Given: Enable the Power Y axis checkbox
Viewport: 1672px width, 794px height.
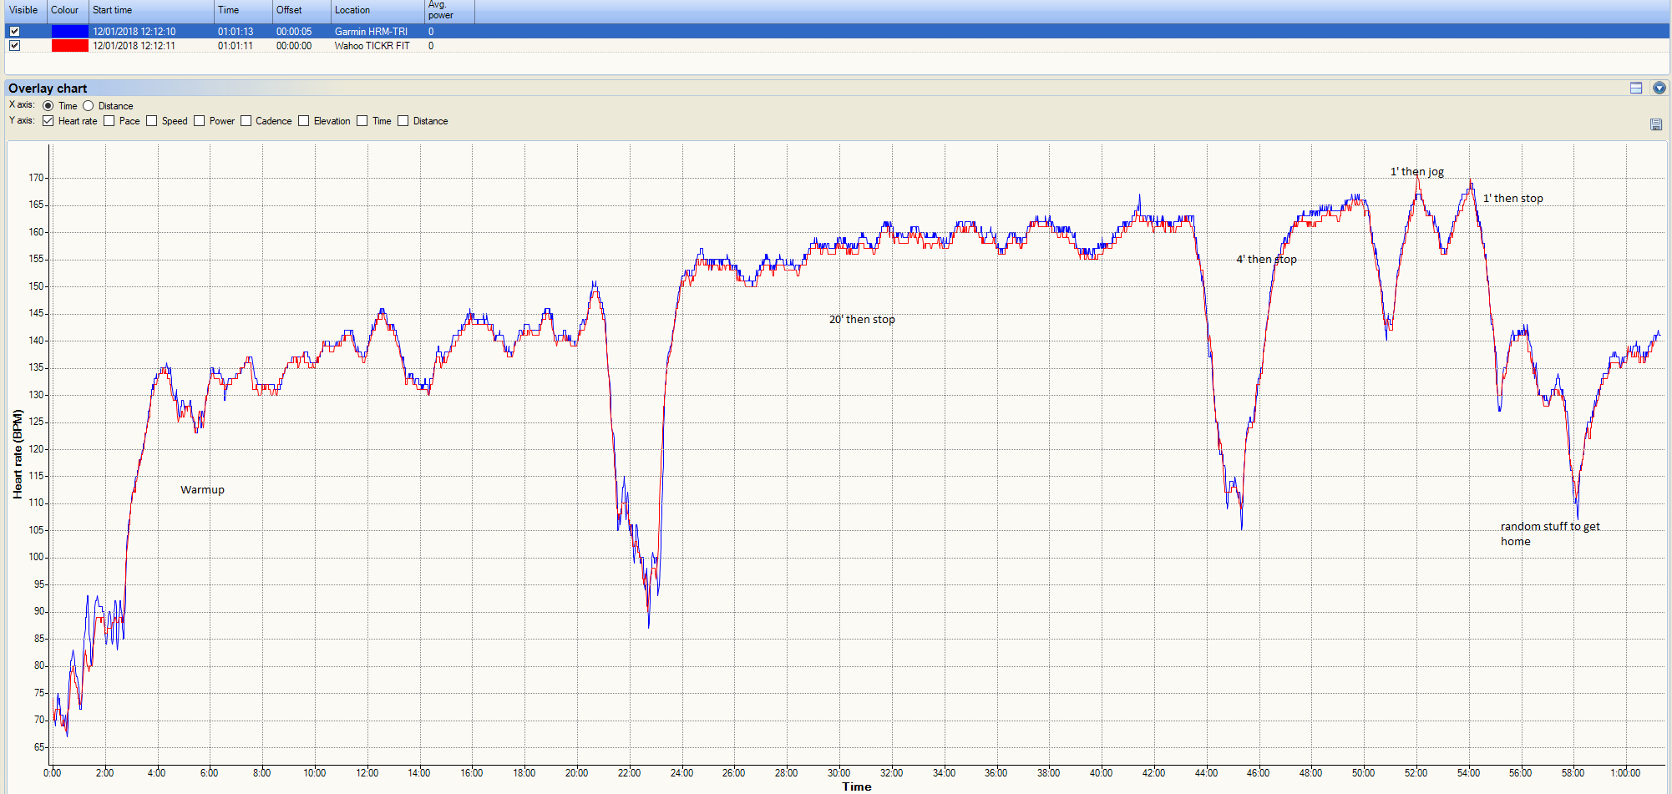Looking at the screenshot, I should [199, 121].
